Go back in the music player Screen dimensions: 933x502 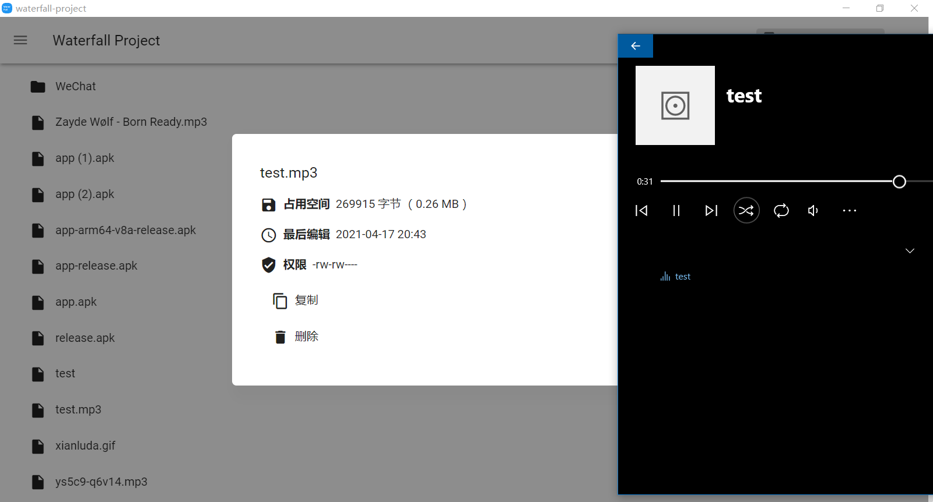636,46
